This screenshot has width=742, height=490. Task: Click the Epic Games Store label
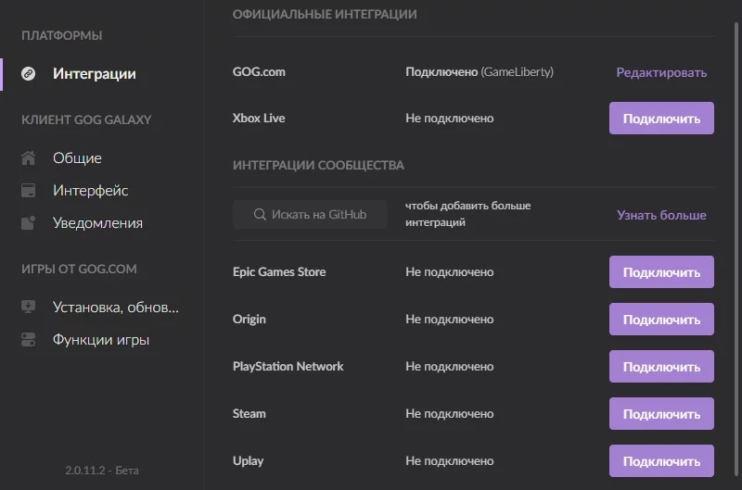[279, 271]
